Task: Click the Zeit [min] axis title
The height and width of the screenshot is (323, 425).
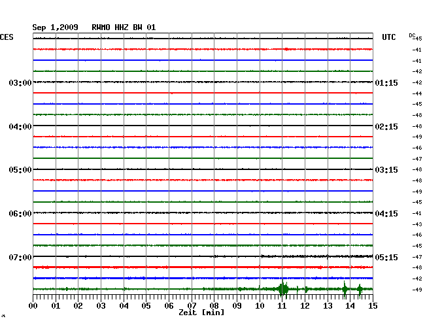Action: point(201,313)
